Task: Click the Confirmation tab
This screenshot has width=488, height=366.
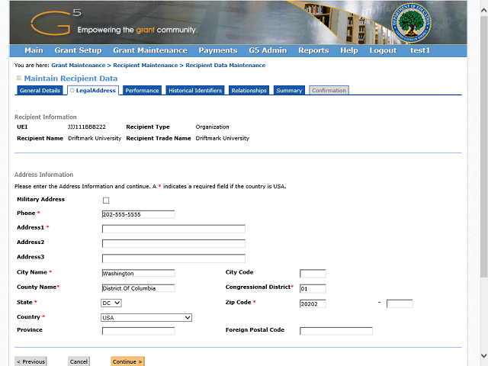Action: pos(329,90)
